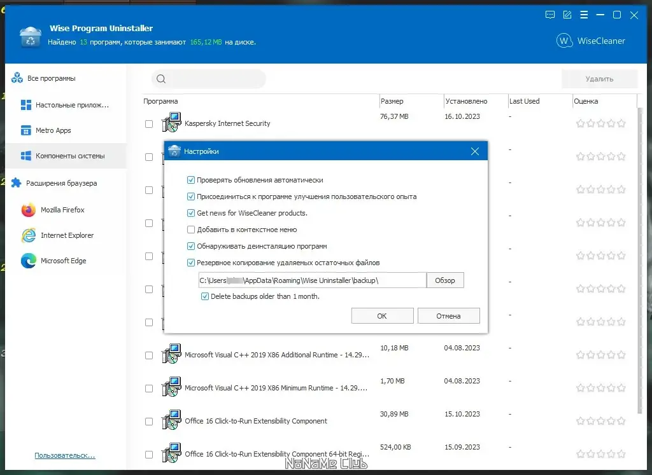This screenshot has width=652, height=475.
Task: Rate Visual C++ X86 Additional Runtime with stars
Action: pos(600,355)
